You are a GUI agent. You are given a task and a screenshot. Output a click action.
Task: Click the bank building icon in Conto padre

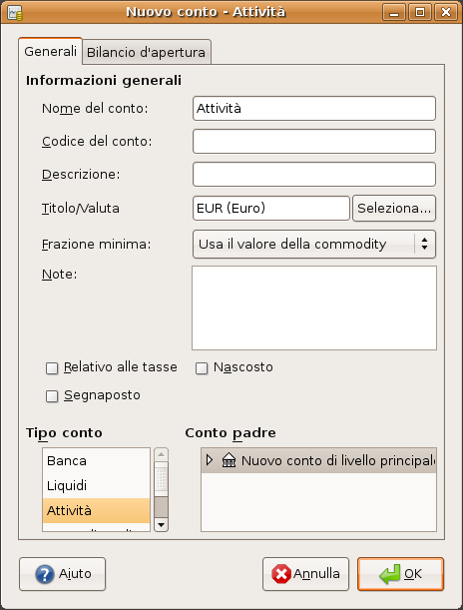point(229,460)
